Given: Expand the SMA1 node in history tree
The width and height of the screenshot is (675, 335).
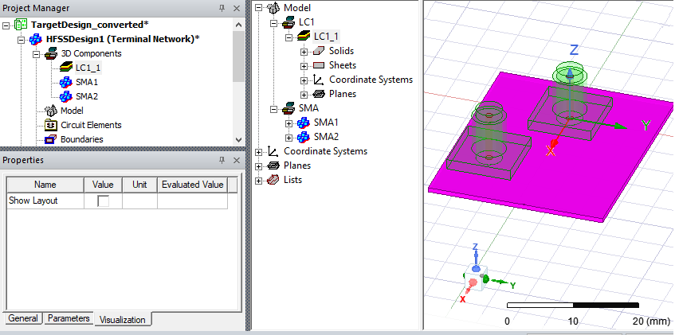Looking at the screenshot, I should pyautogui.click(x=288, y=124).
